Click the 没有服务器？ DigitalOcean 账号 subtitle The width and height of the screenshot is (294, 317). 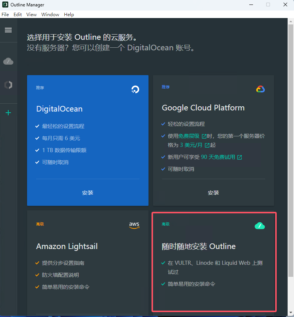pyautogui.click(x=111, y=48)
